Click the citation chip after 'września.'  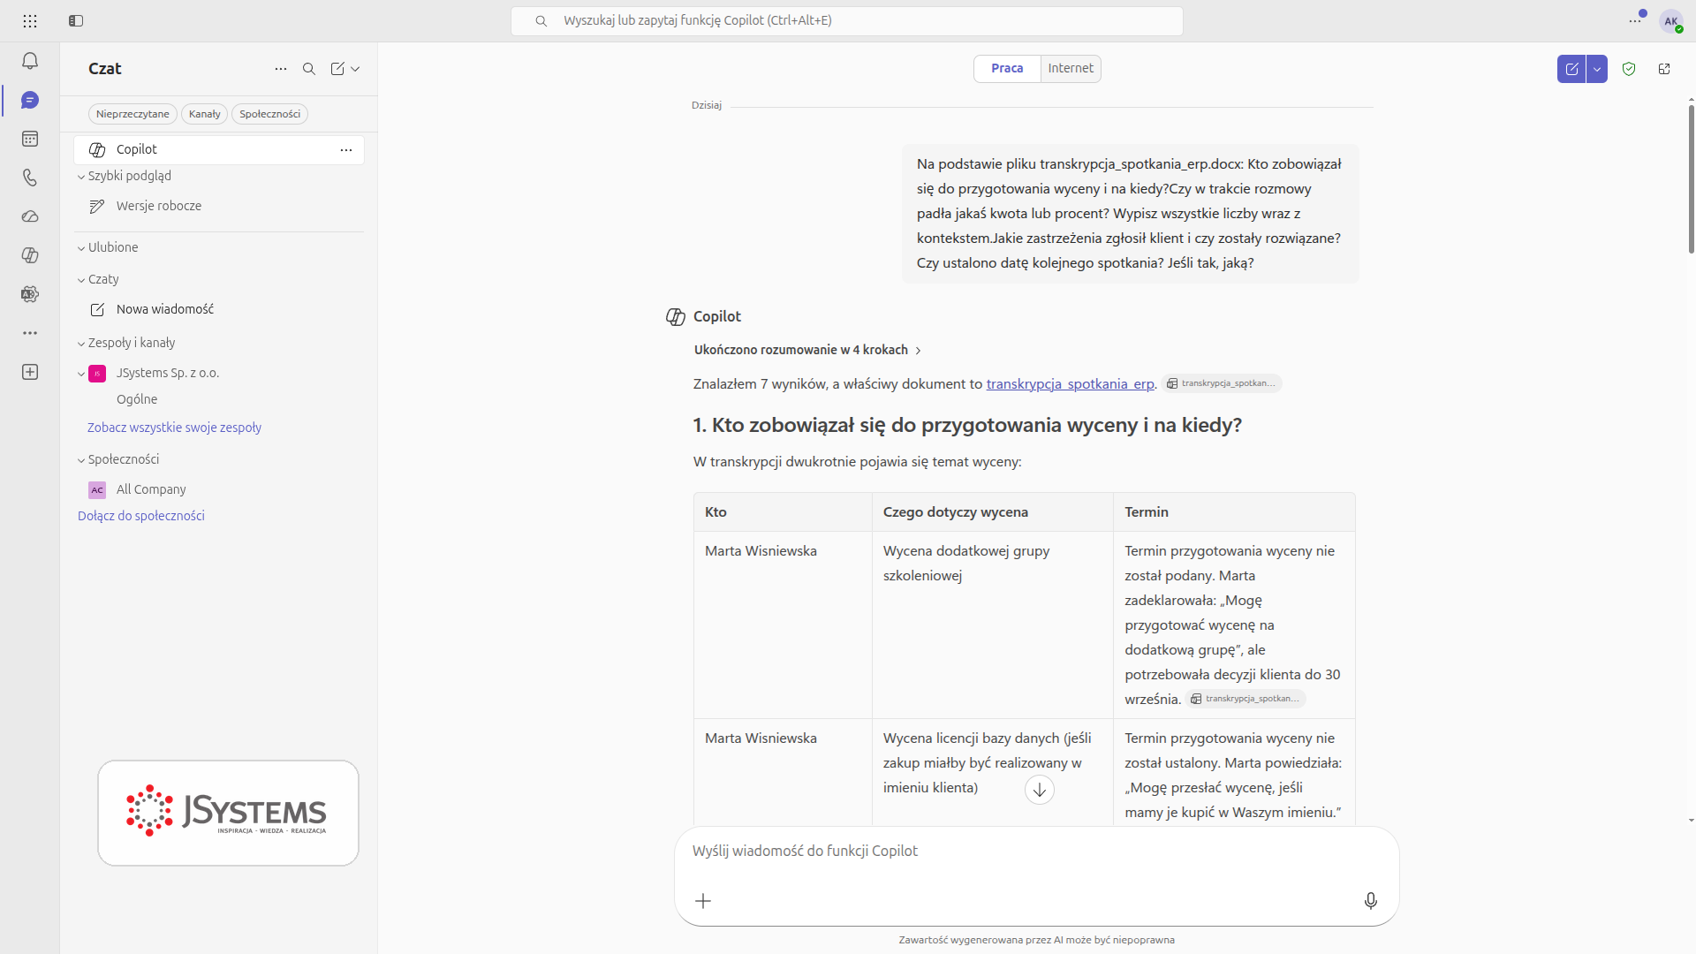[1245, 699]
